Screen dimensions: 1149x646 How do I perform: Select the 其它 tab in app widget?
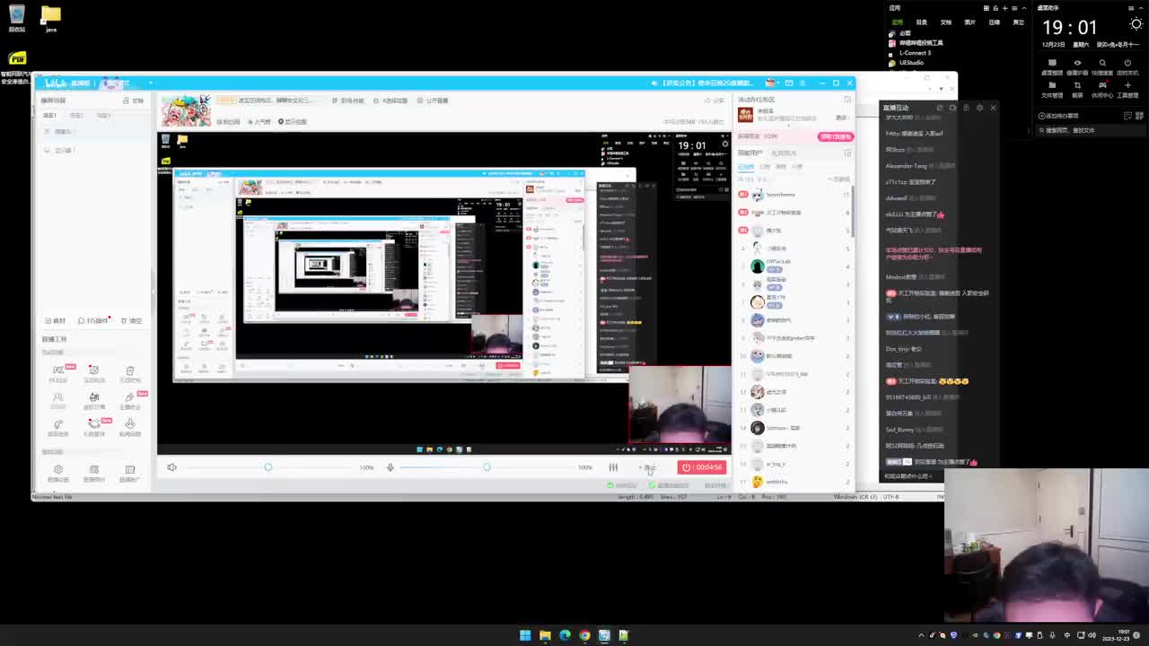point(1018,22)
